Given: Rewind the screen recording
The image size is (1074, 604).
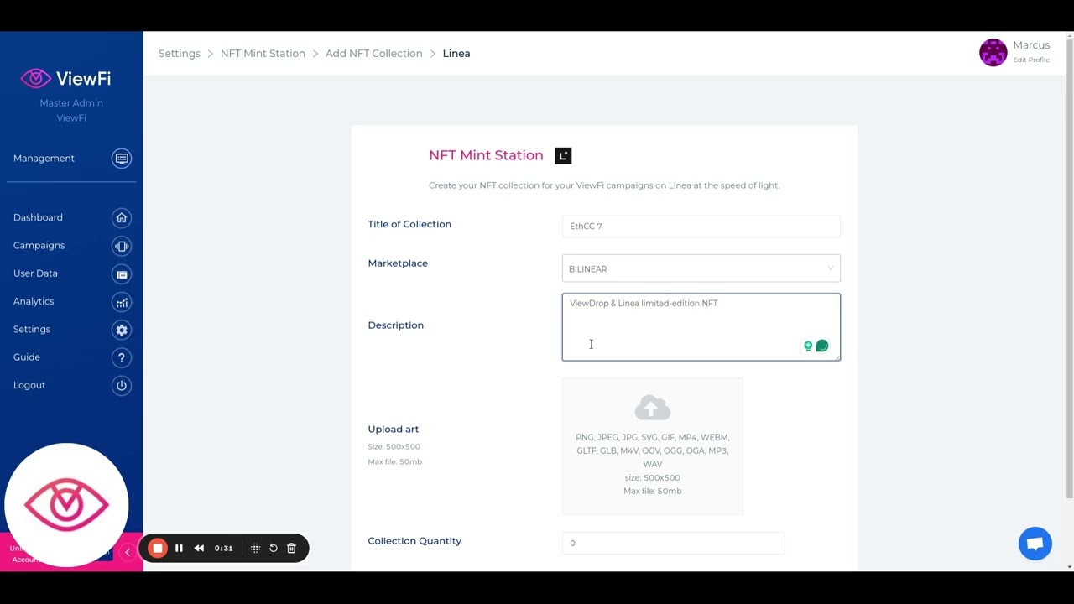Looking at the screenshot, I should (199, 548).
